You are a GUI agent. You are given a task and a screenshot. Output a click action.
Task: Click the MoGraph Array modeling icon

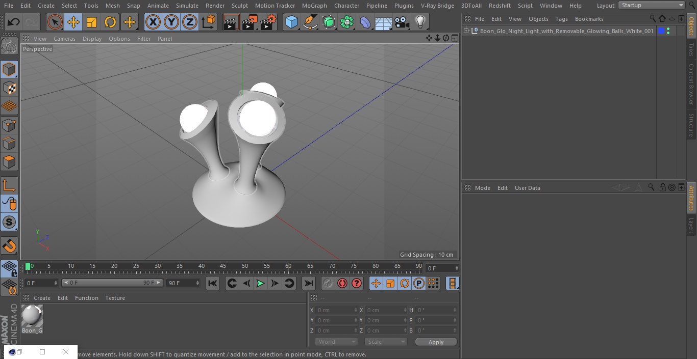347,22
